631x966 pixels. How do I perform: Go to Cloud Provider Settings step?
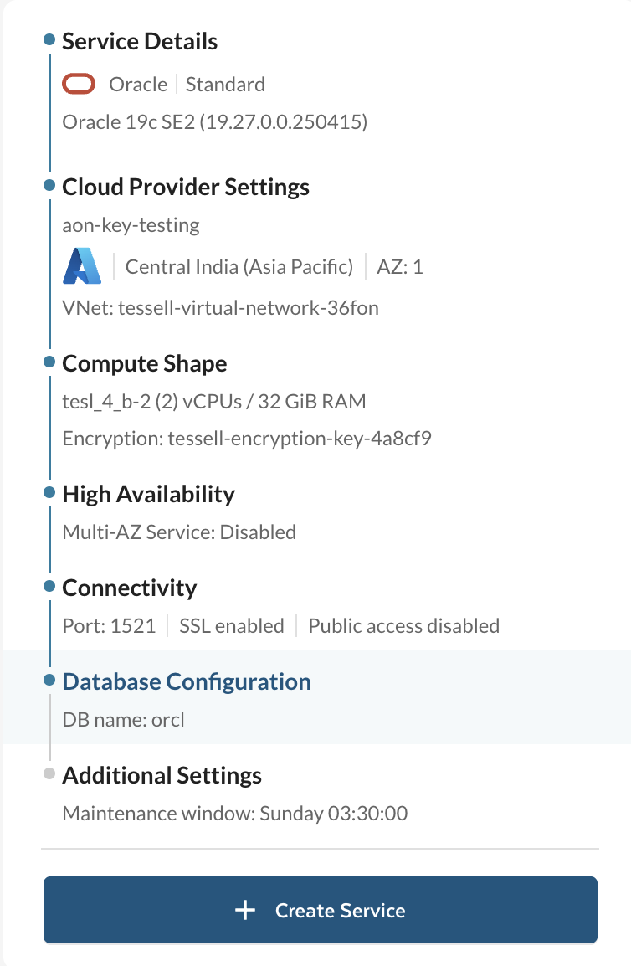click(186, 187)
